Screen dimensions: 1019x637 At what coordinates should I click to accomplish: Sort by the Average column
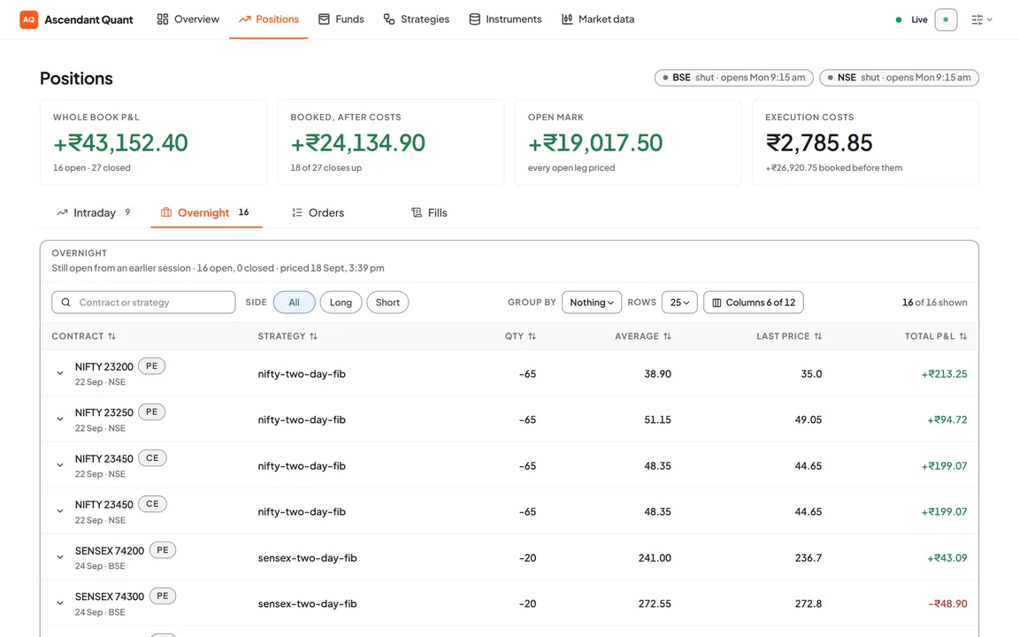pyautogui.click(x=643, y=336)
